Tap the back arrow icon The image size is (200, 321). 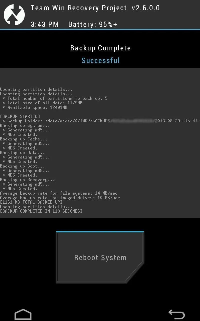tap(176, 314)
